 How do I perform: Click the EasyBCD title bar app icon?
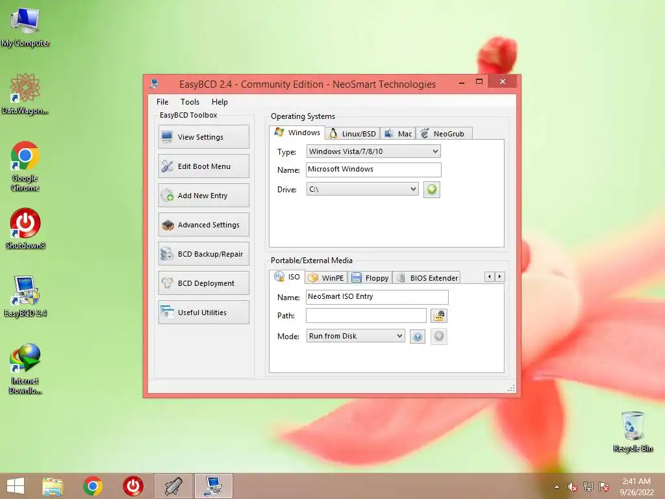pyautogui.click(x=155, y=84)
